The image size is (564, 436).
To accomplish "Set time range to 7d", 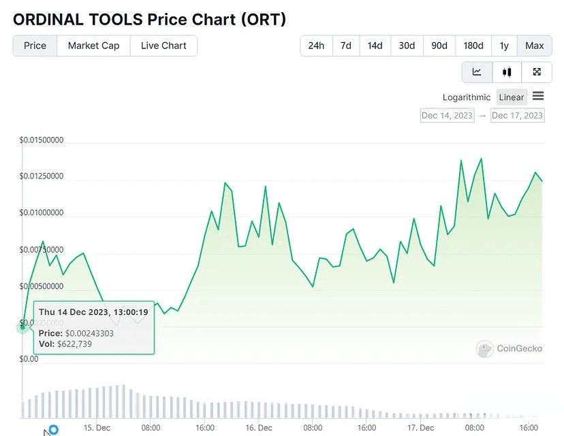I will click(346, 46).
